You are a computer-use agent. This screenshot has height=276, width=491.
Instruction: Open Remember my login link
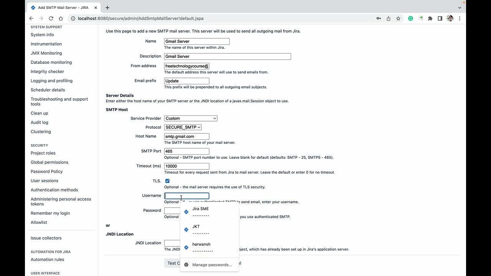(50, 214)
